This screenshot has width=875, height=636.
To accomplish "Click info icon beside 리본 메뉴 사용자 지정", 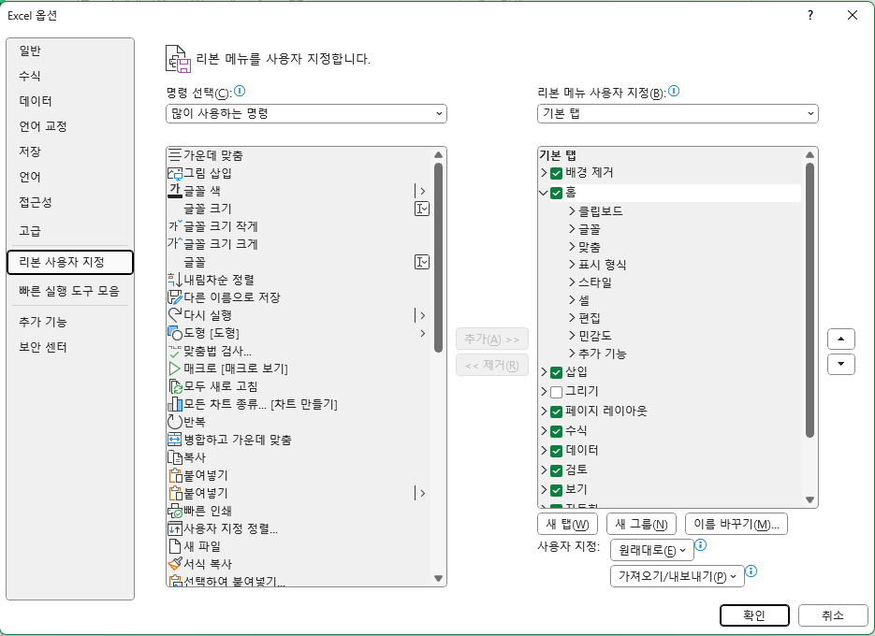I will click(x=674, y=91).
